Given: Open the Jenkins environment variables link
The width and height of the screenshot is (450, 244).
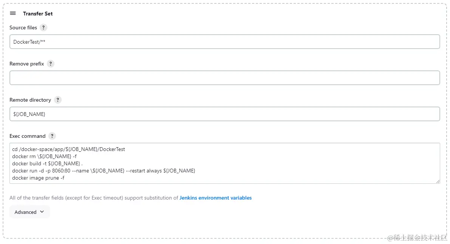Looking at the screenshot, I should [x=215, y=198].
